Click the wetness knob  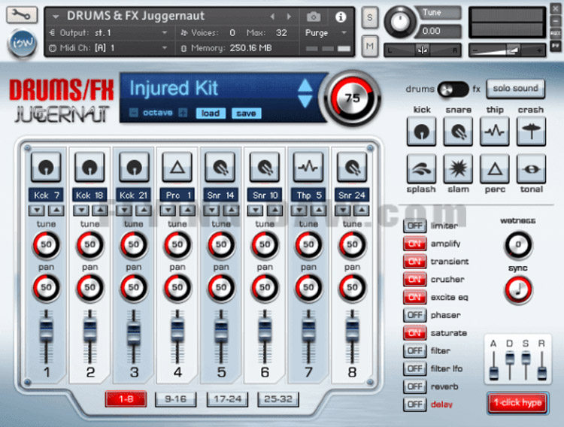click(518, 244)
